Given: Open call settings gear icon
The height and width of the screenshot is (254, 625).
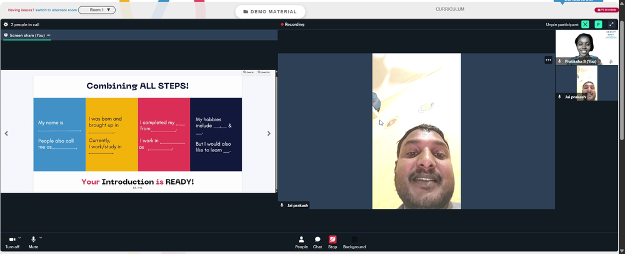Looking at the screenshot, I should [6, 24].
